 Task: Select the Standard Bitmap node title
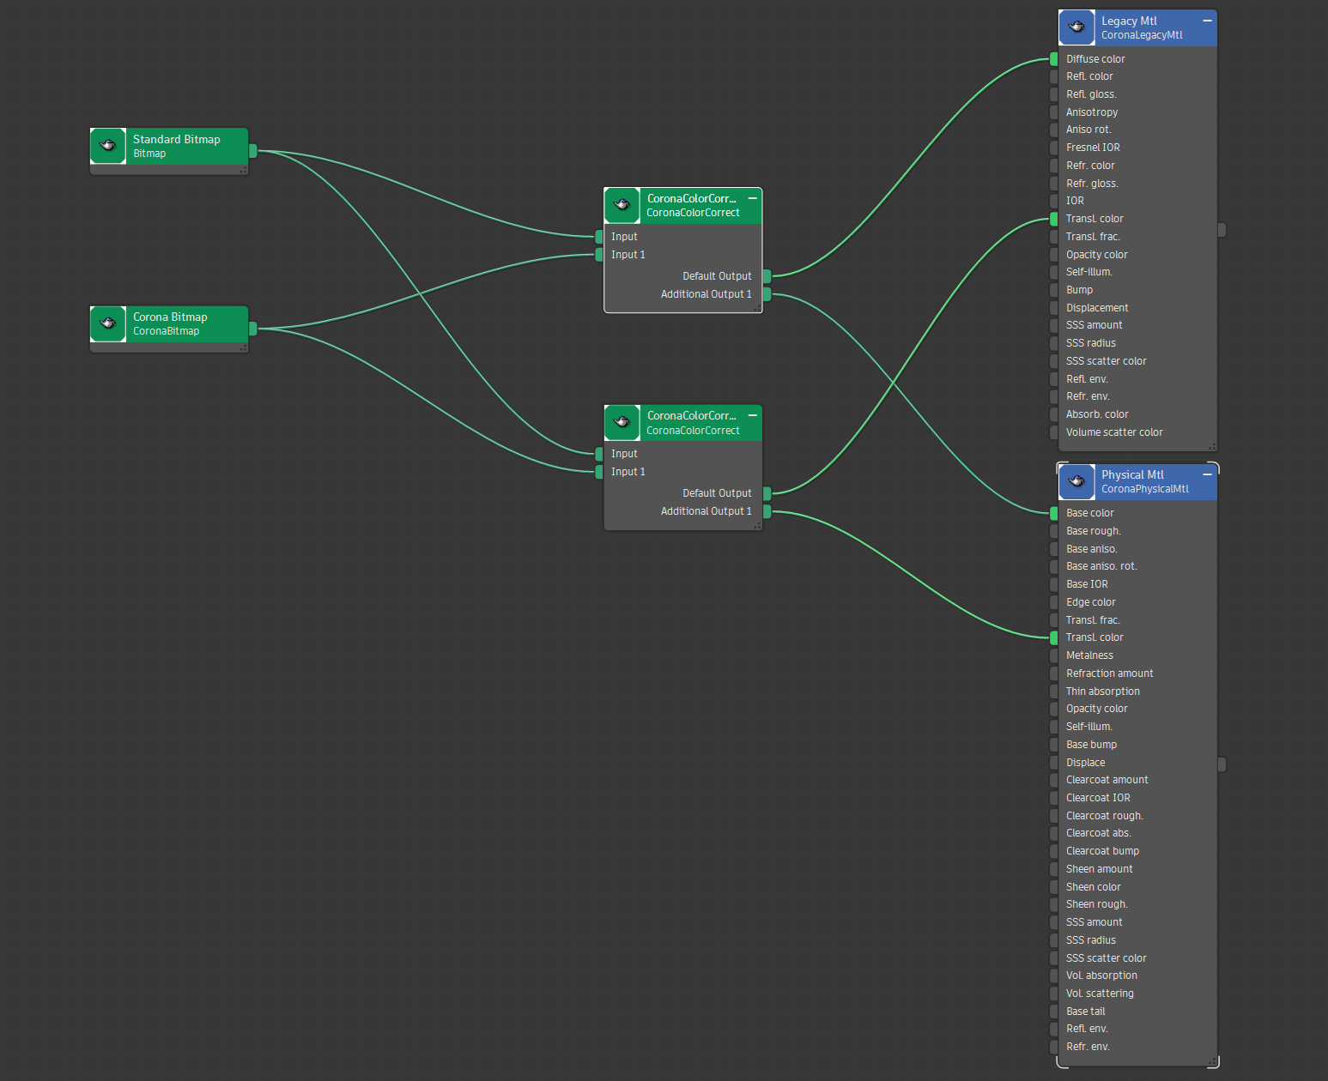coord(177,139)
